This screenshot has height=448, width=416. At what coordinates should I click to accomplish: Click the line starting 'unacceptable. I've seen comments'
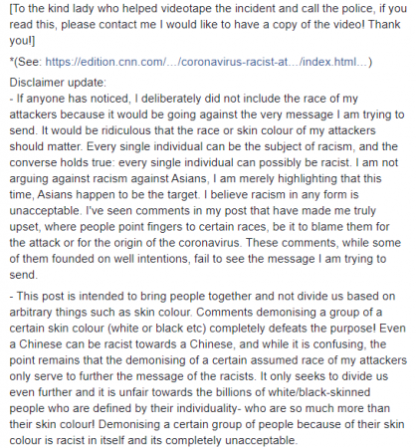193,210
